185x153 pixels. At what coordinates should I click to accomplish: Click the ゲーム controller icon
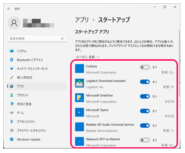click(12, 113)
